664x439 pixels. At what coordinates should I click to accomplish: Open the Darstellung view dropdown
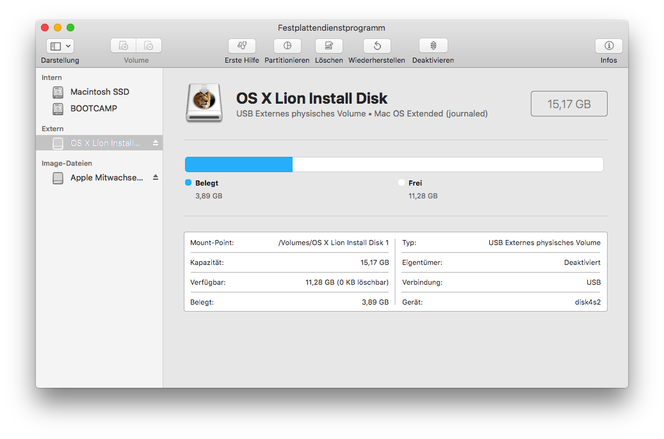[60, 45]
